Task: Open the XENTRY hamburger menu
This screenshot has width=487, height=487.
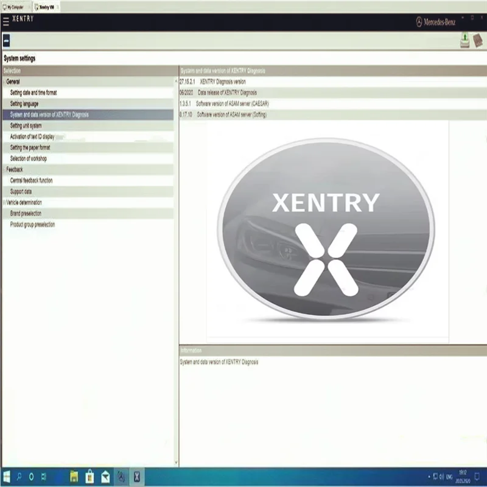Action: [7, 19]
